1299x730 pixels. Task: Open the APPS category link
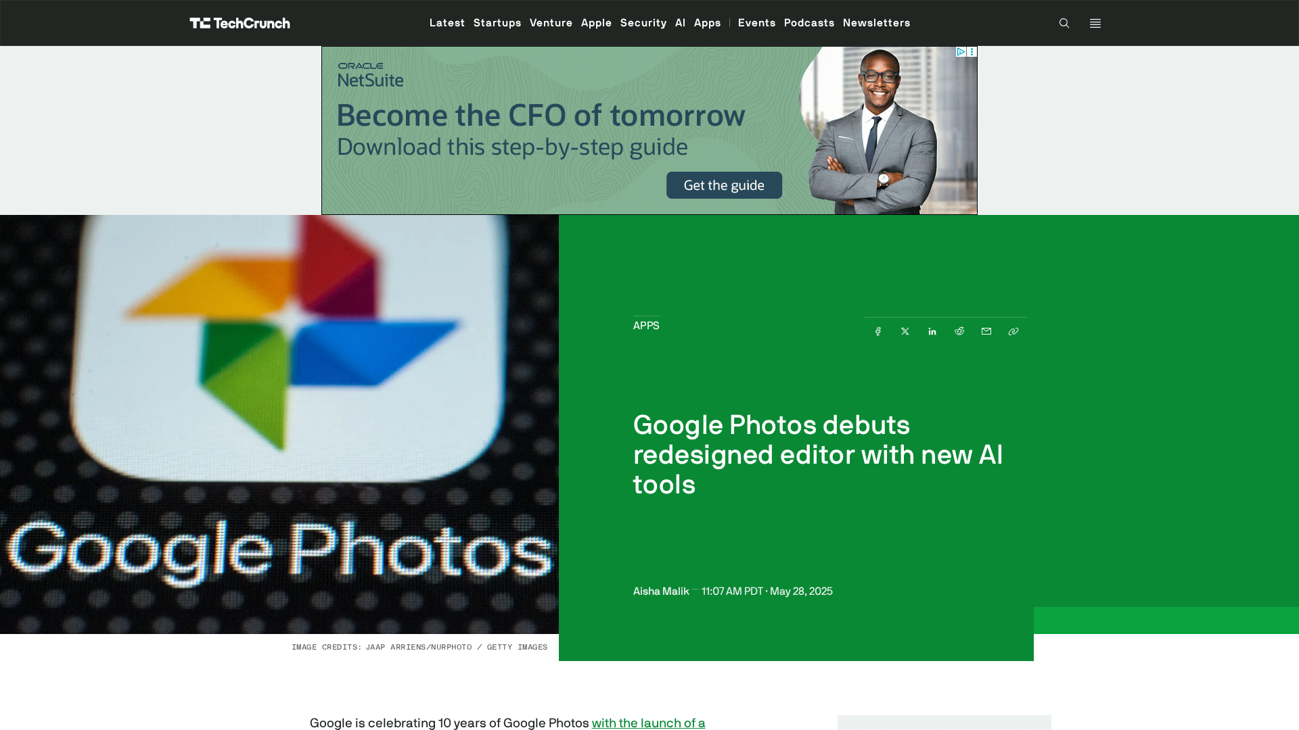click(x=646, y=326)
